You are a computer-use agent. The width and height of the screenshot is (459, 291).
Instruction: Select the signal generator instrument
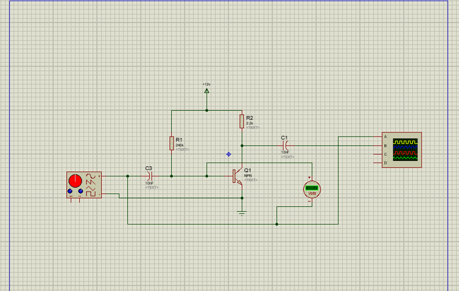point(84,185)
